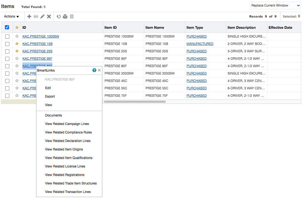Refresh the items list with refresh icon
The height and width of the screenshot is (199, 302).
[x=59, y=16]
